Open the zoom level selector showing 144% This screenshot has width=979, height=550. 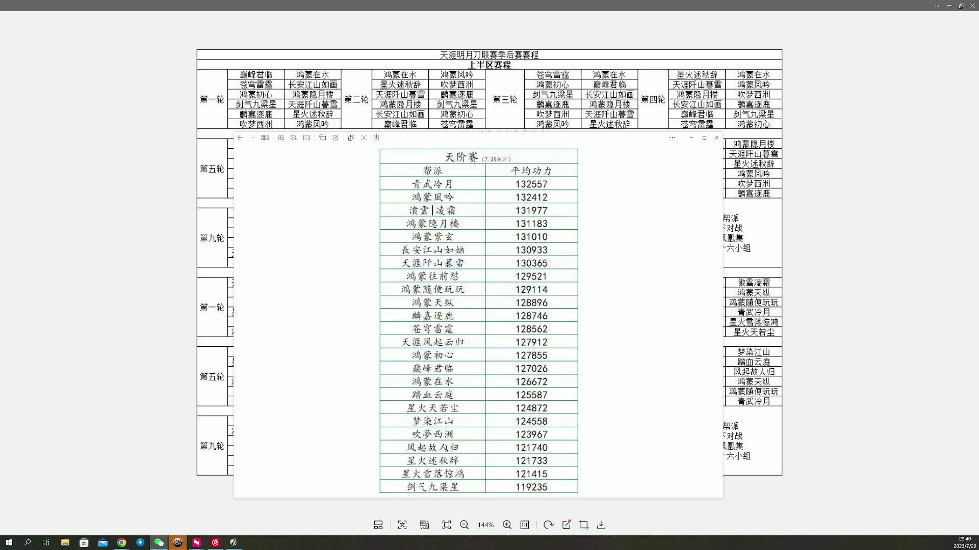[485, 525]
